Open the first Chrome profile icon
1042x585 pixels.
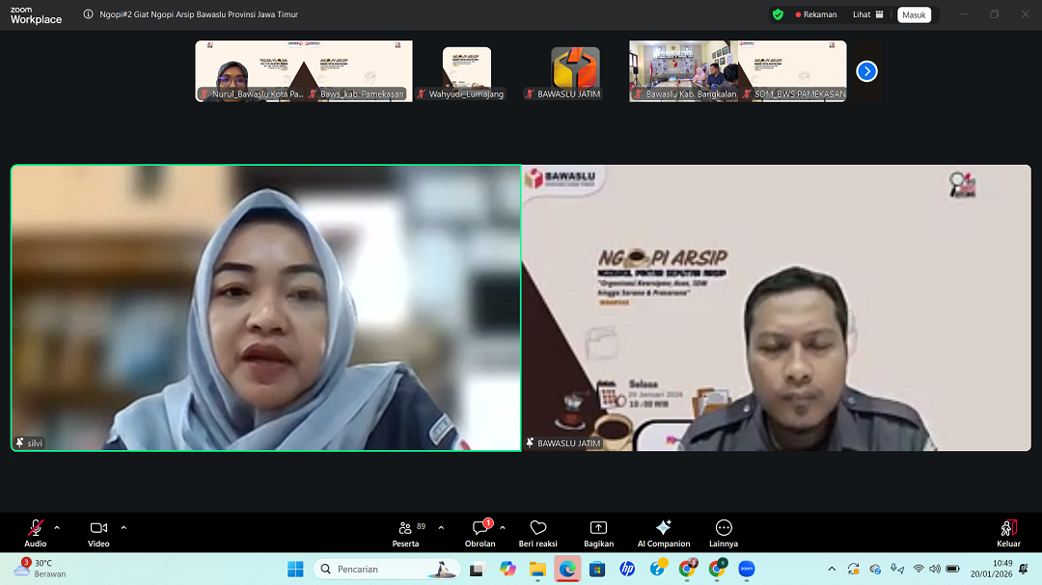click(688, 569)
